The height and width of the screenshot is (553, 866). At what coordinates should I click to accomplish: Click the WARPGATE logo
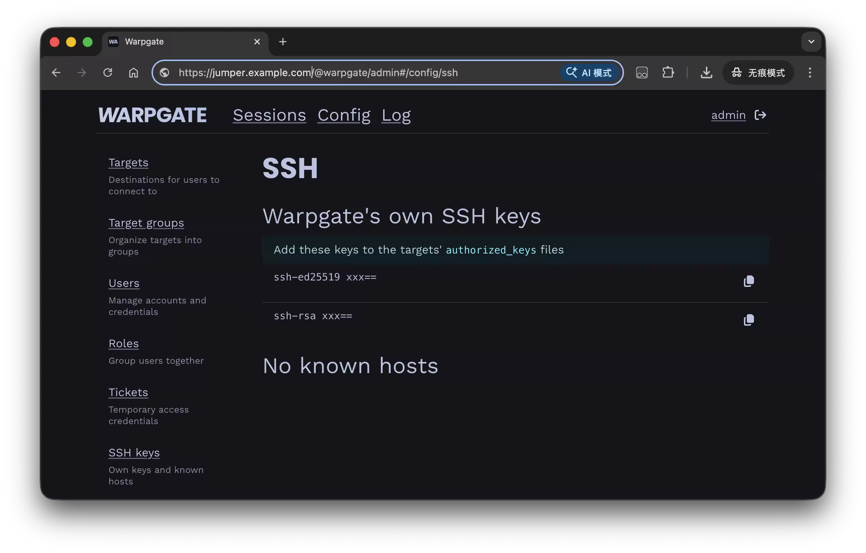(x=153, y=115)
